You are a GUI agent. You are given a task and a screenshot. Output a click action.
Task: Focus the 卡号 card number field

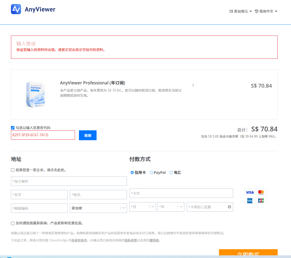click(181, 193)
